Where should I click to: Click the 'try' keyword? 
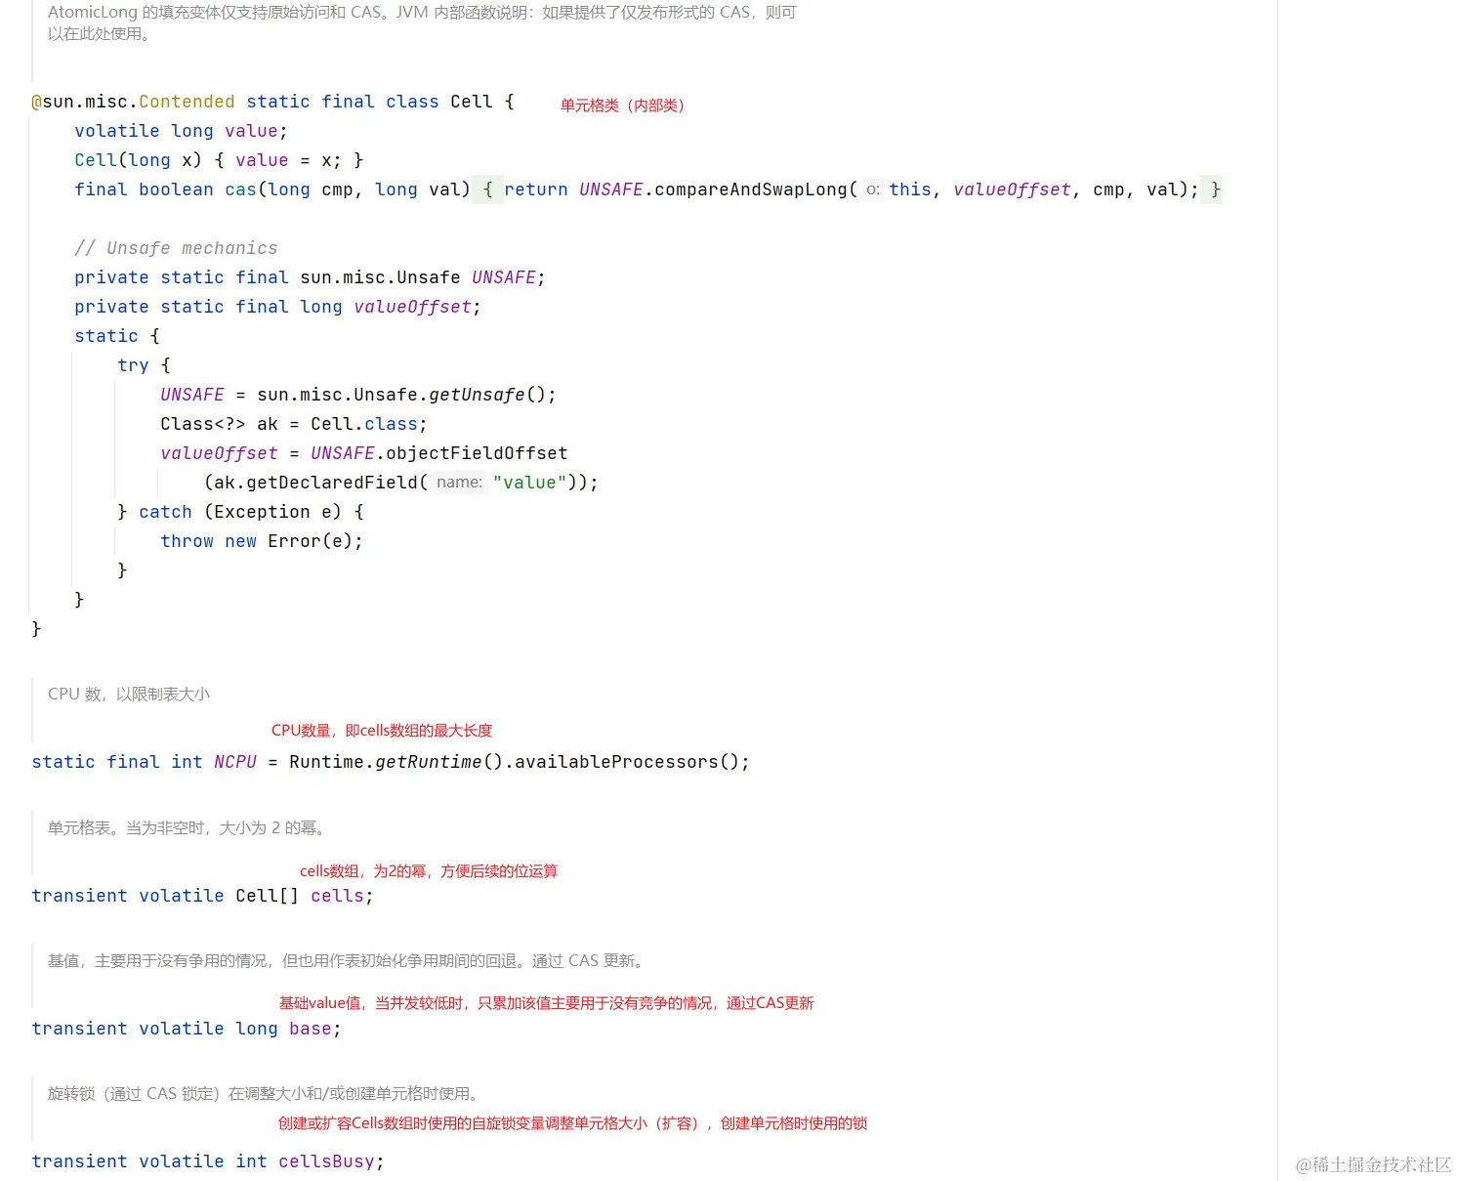133,365
